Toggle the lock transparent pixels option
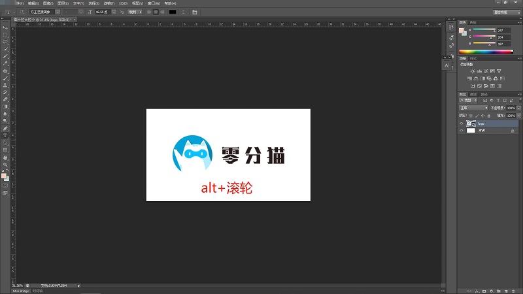Viewport: 523px width, 294px height. click(470, 115)
